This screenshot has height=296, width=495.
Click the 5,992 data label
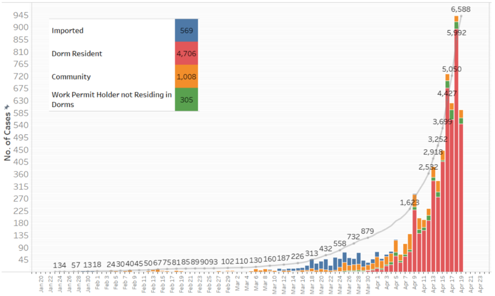[456, 33]
